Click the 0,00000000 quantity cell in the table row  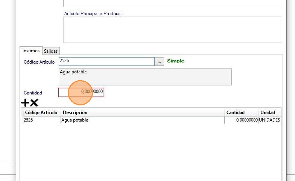tap(242, 120)
